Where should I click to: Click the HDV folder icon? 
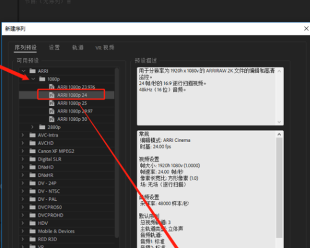tap(32, 223)
